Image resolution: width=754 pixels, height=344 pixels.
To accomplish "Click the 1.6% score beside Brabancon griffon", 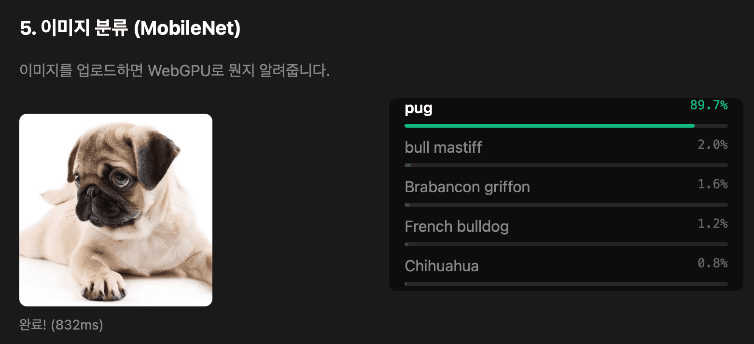I will coord(712,184).
